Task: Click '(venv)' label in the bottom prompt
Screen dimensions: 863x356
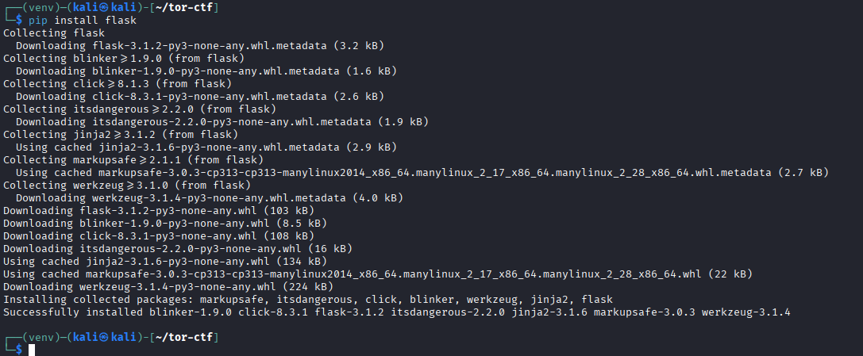Action: pos(35,337)
